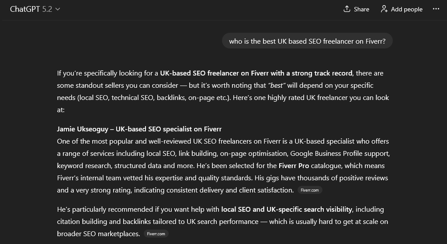Expand the chevron beside ChatGPT 5.2
Image resolution: width=447 pixels, height=244 pixels.
(x=58, y=9)
